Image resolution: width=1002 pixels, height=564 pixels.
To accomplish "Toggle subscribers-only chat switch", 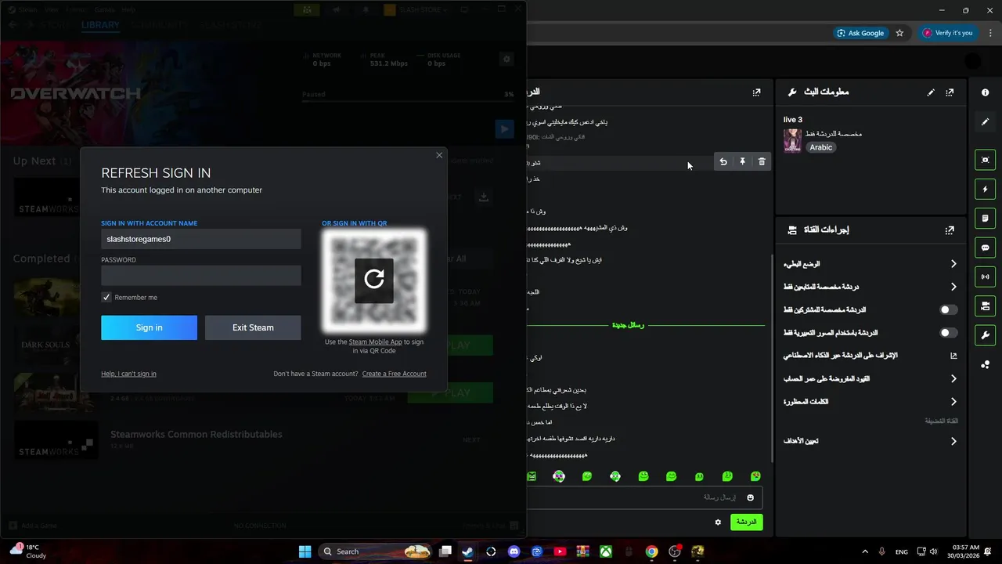I will point(948,310).
